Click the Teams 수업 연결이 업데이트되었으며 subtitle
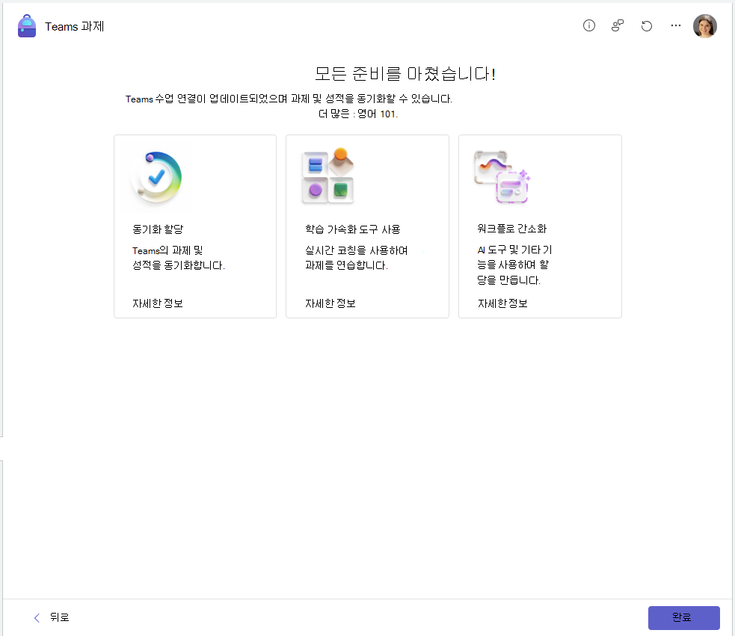This screenshot has width=735, height=636. [289, 99]
